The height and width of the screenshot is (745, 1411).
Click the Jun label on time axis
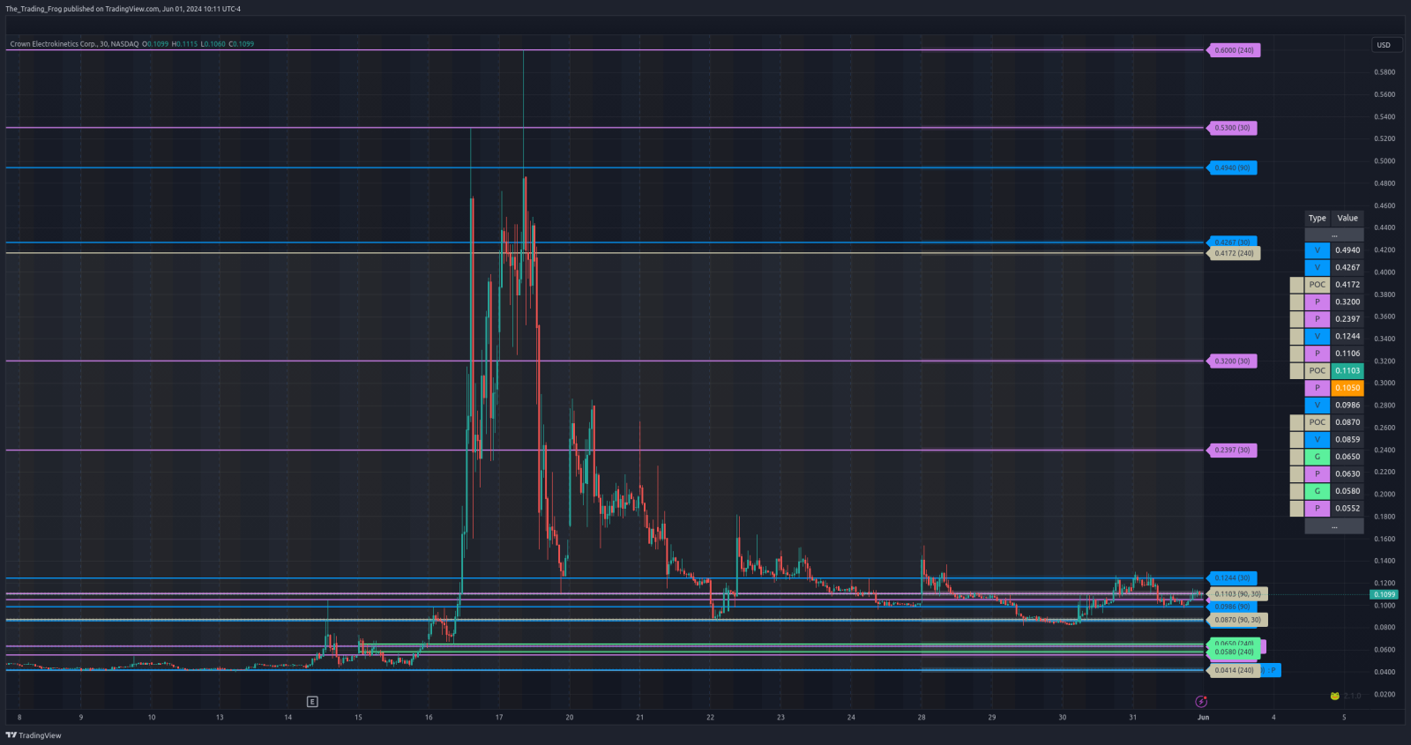coord(1203,717)
